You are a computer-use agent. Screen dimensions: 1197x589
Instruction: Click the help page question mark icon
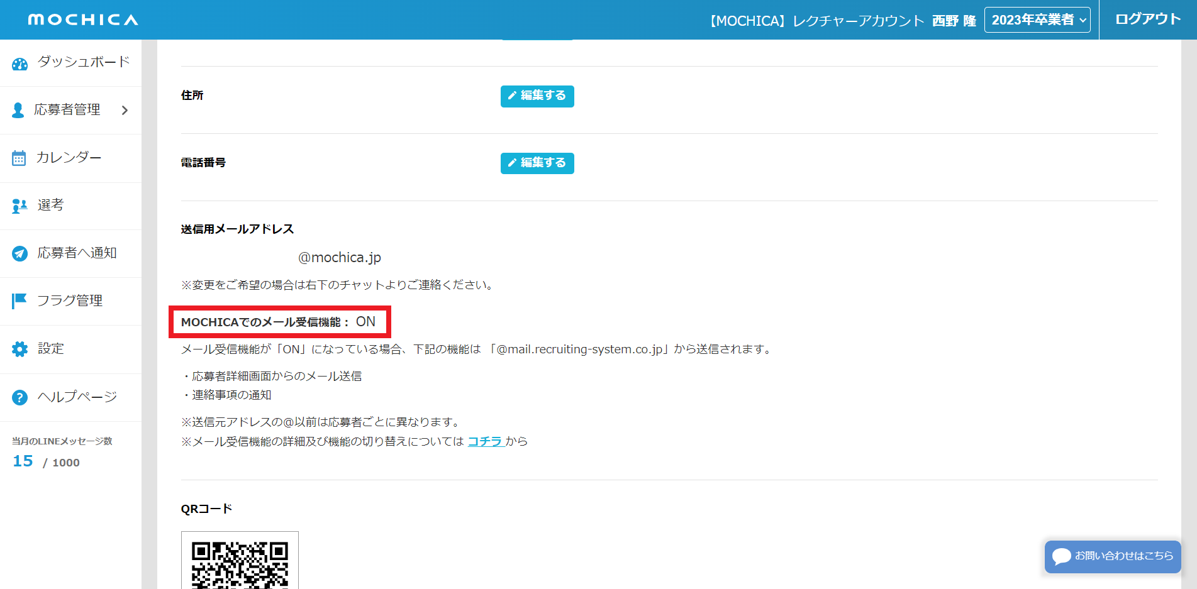(x=19, y=397)
